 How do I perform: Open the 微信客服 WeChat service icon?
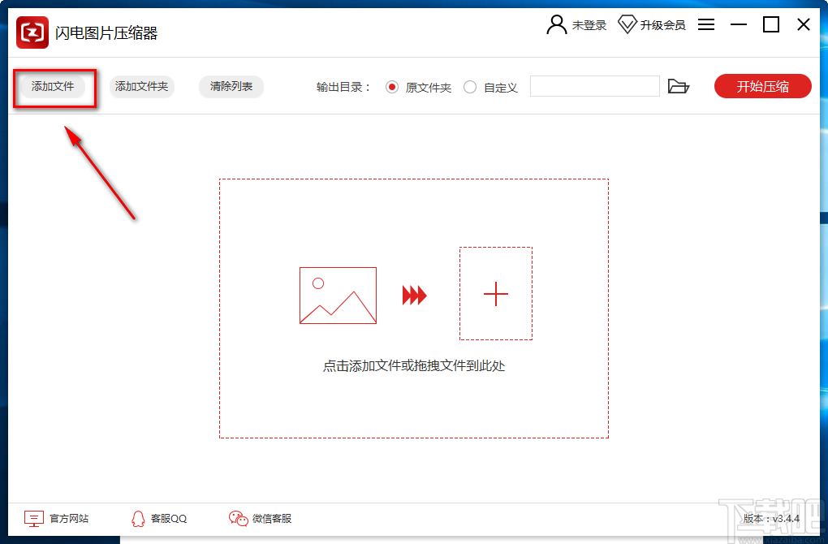(x=237, y=518)
